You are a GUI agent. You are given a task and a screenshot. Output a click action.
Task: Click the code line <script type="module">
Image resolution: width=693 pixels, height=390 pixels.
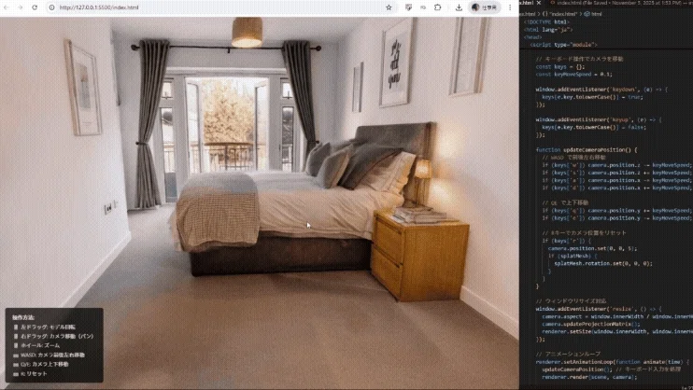coord(563,45)
